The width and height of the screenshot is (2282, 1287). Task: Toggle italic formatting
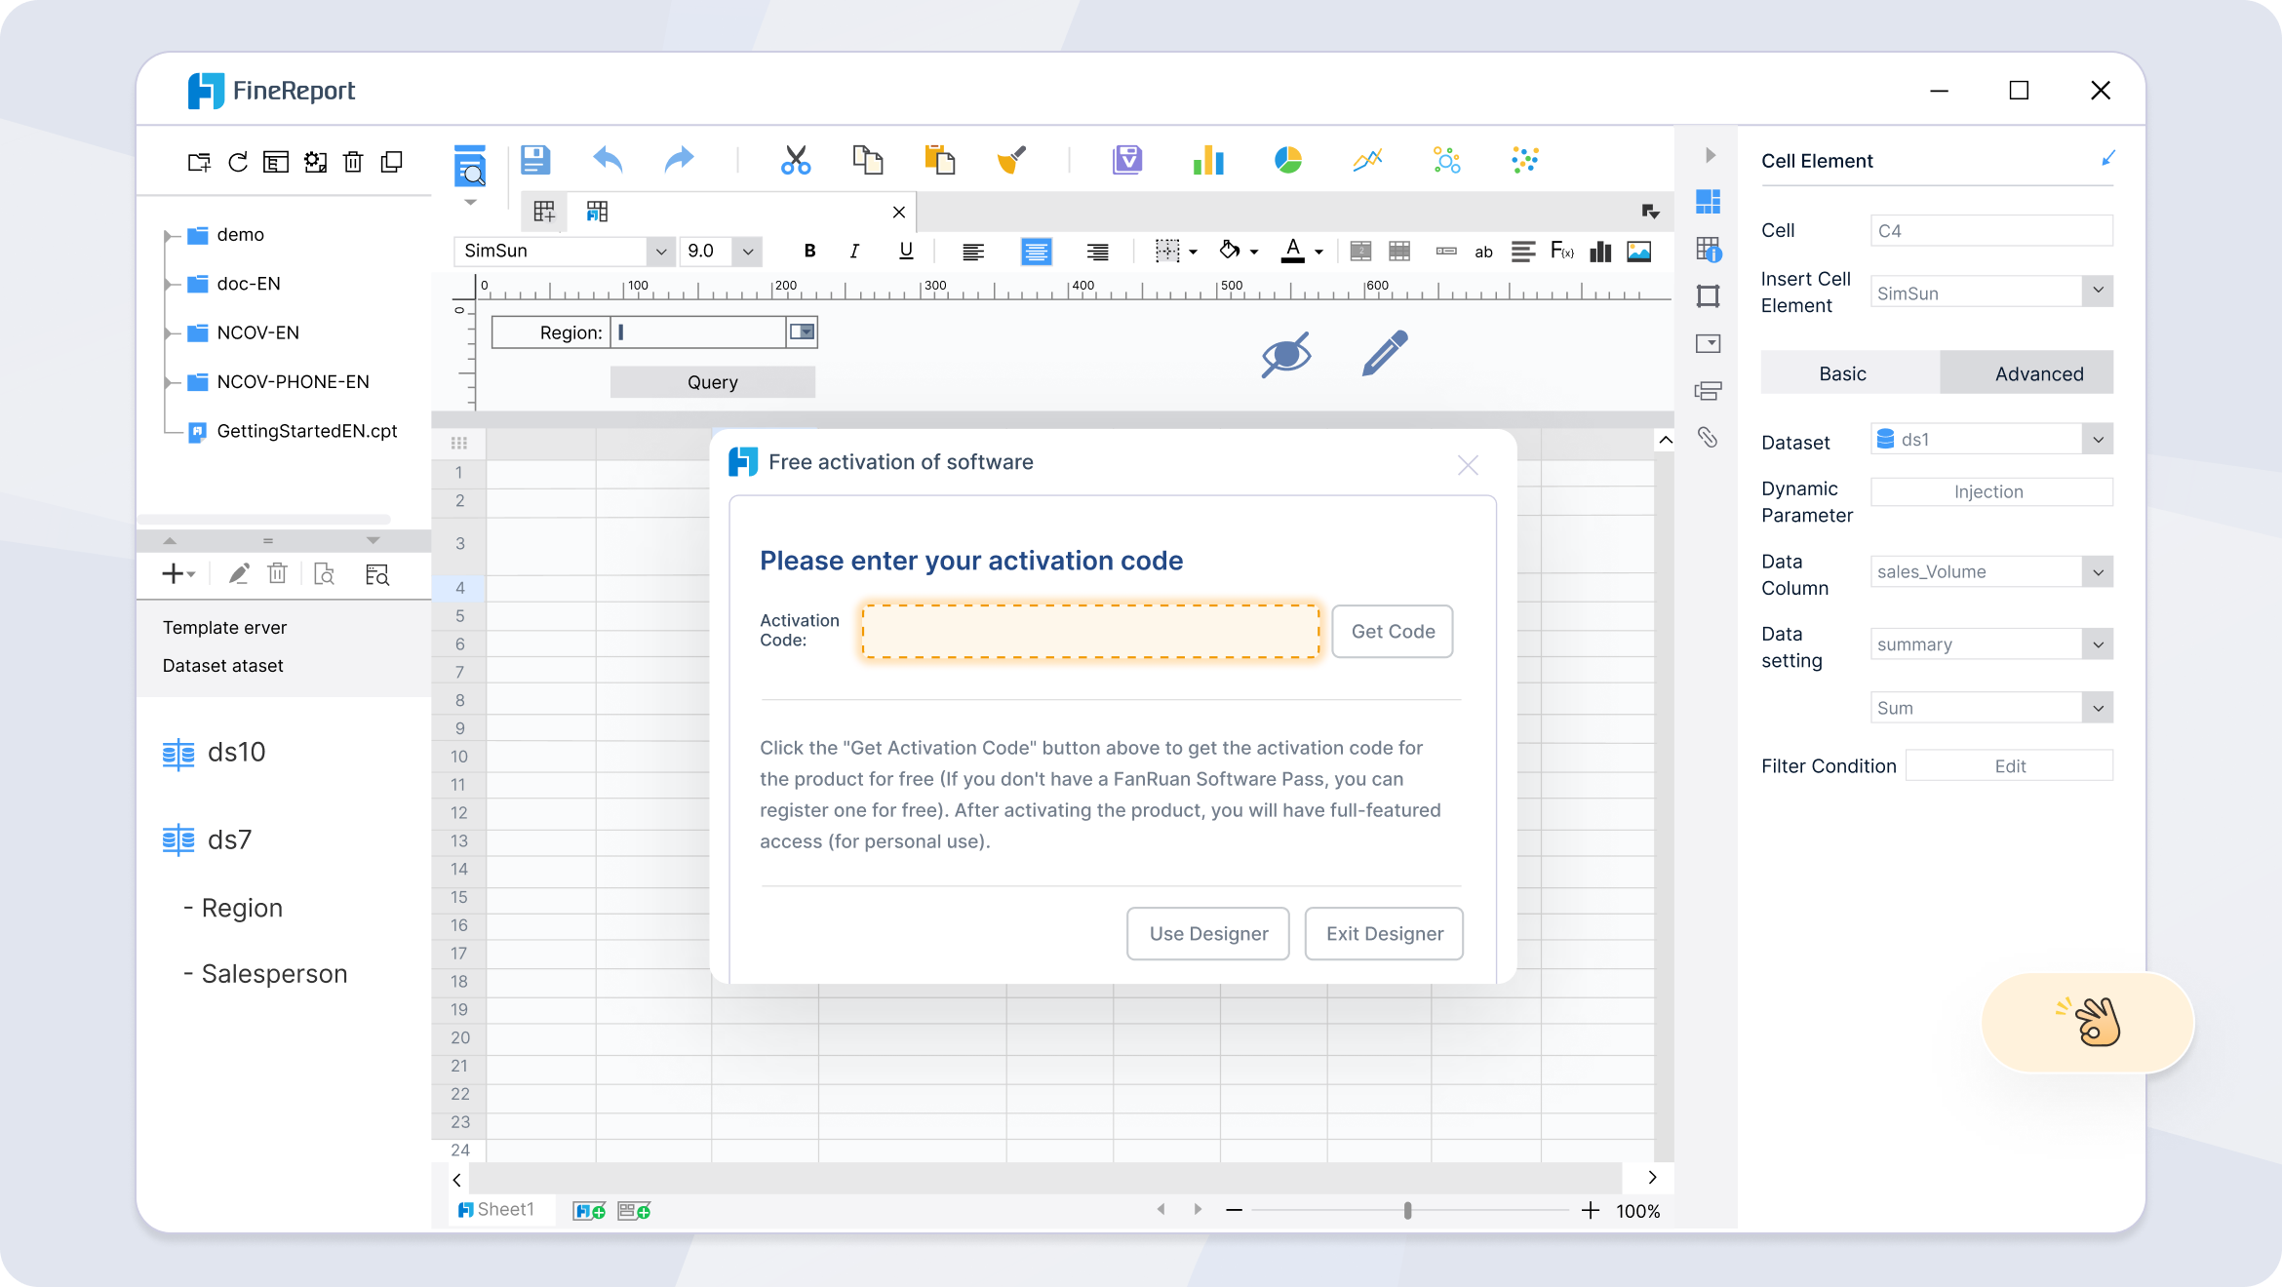854,251
